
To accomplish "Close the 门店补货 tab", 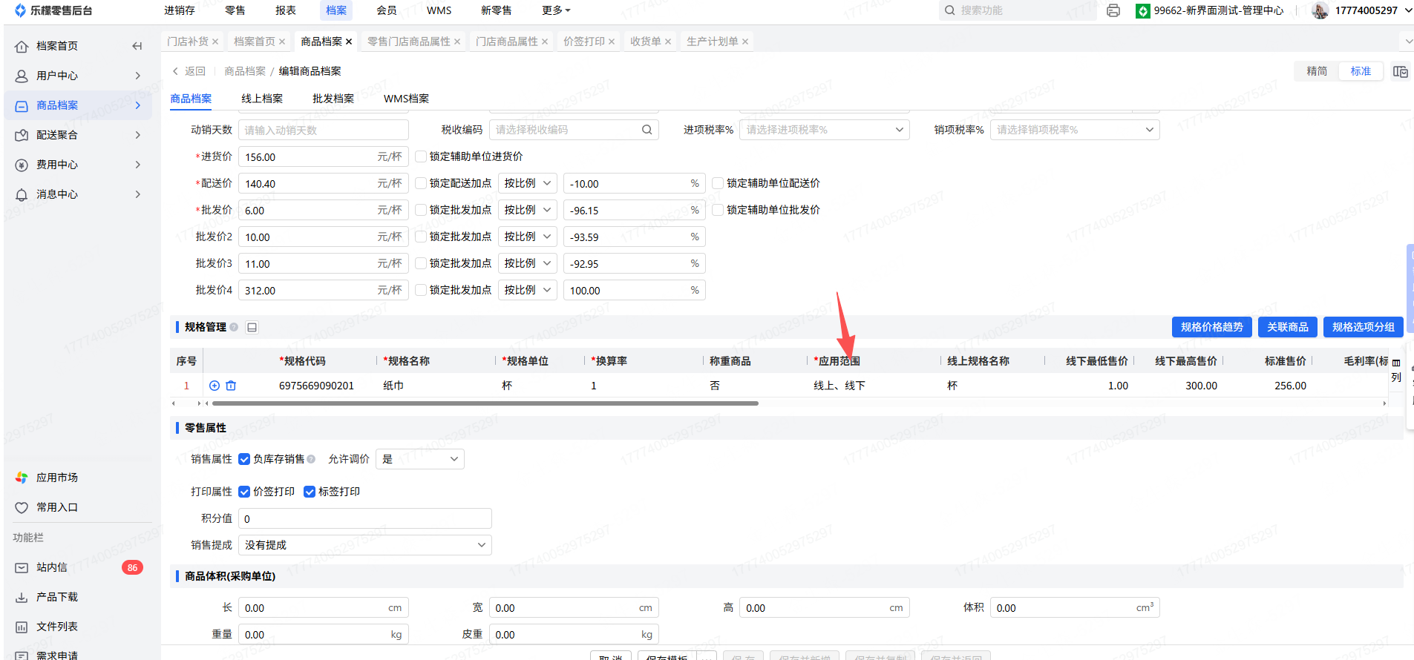I will (215, 42).
